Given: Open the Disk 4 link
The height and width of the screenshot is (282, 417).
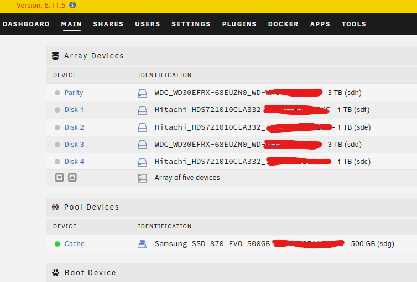Looking at the screenshot, I should click(x=74, y=162).
